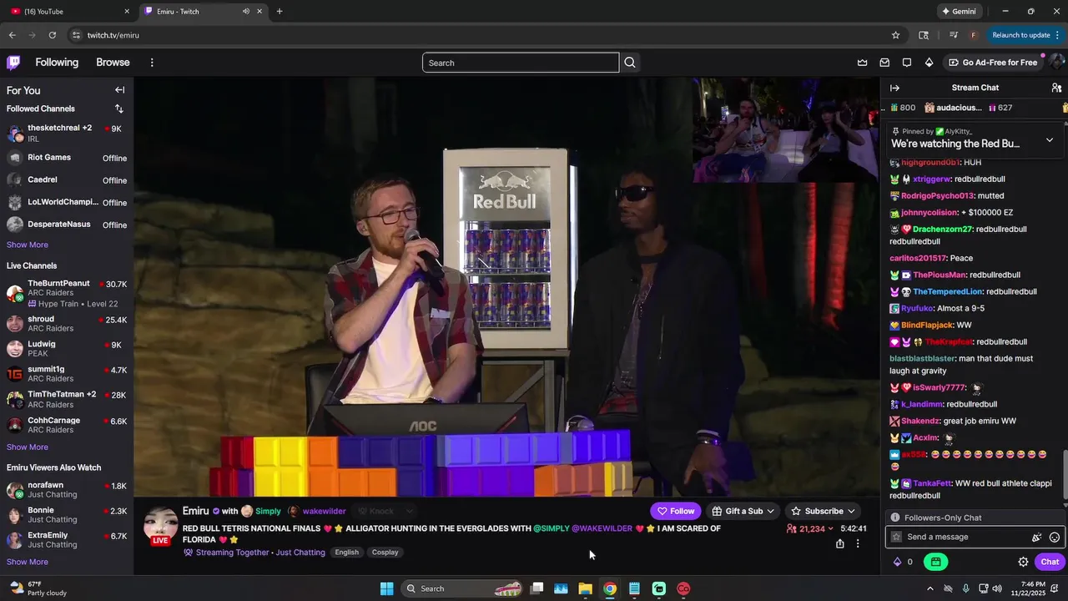Viewport: 1068px width, 601px height.
Task: Click the co-stream picture-in-picture video
Action: (x=785, y=129)
